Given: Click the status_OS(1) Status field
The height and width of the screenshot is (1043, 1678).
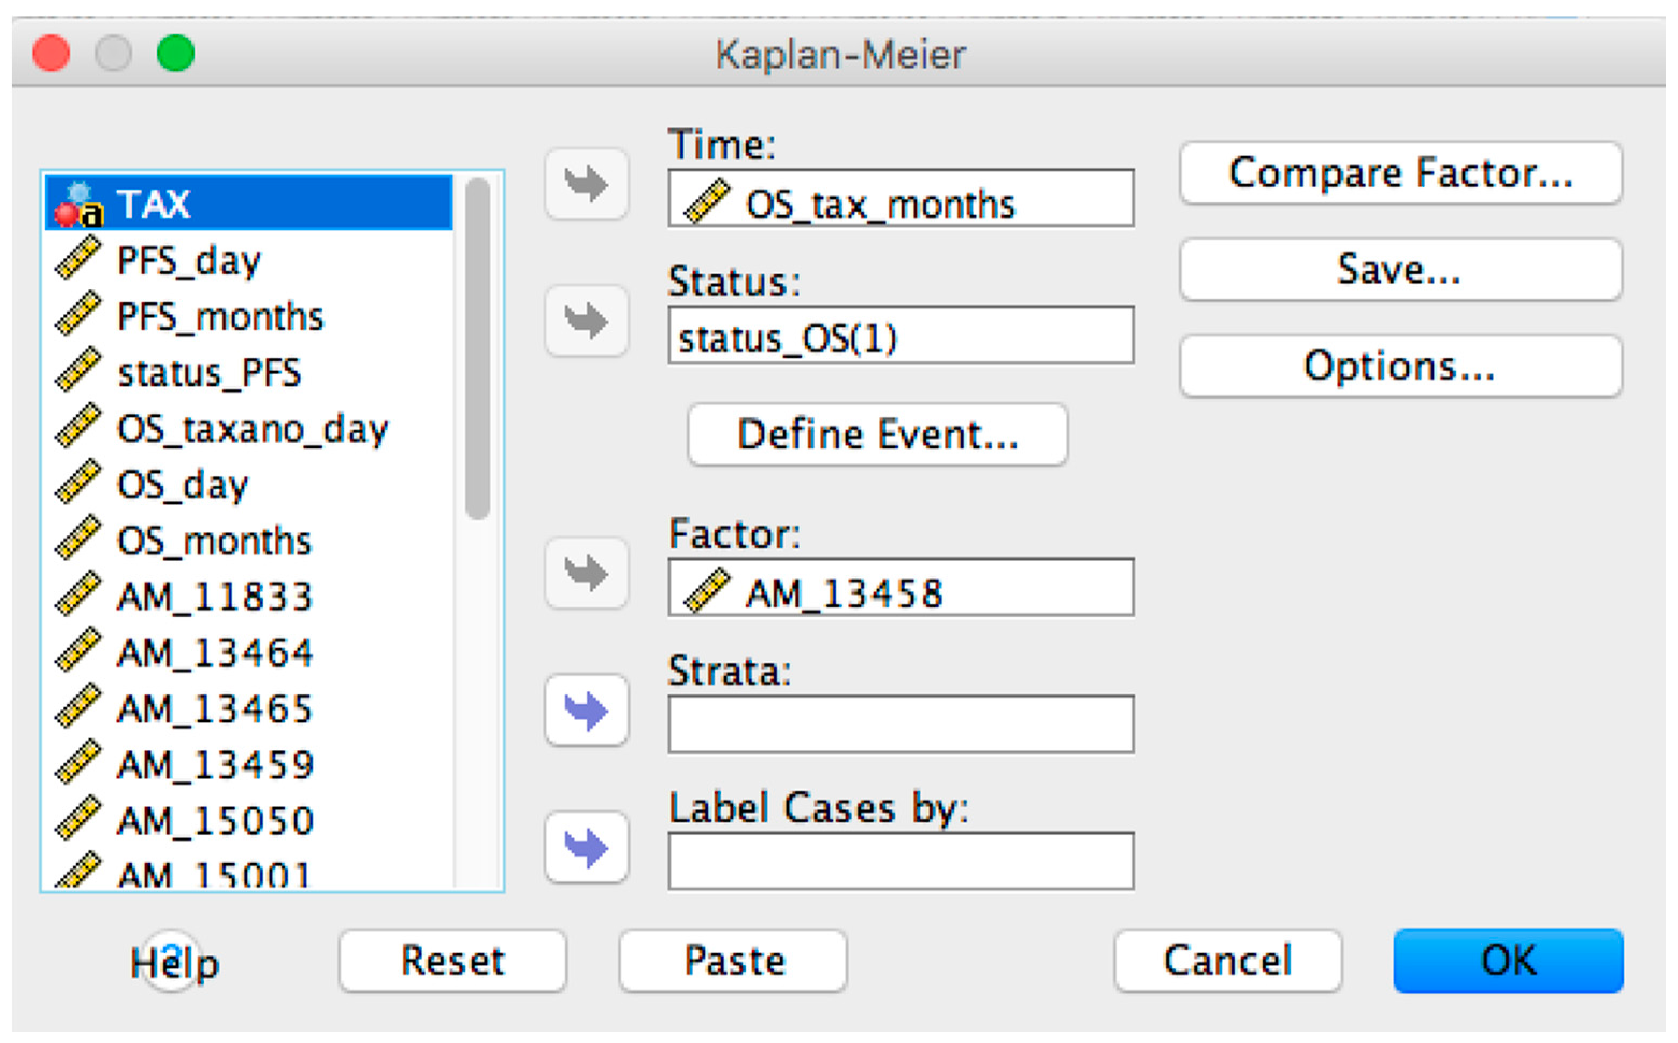Looking at the screenshot, I should point(900,336).
